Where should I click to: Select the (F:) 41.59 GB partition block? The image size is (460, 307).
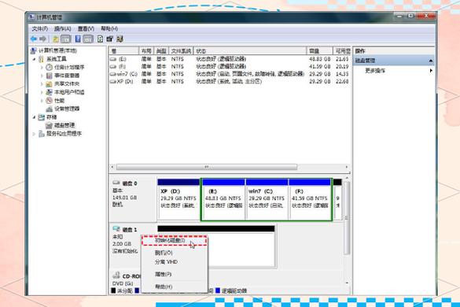[x=310, y=199]
